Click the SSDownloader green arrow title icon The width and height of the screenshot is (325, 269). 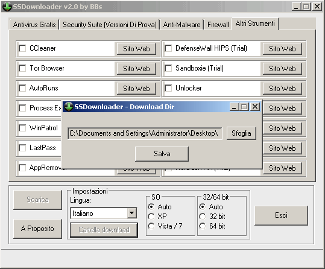tap(7, 7)
